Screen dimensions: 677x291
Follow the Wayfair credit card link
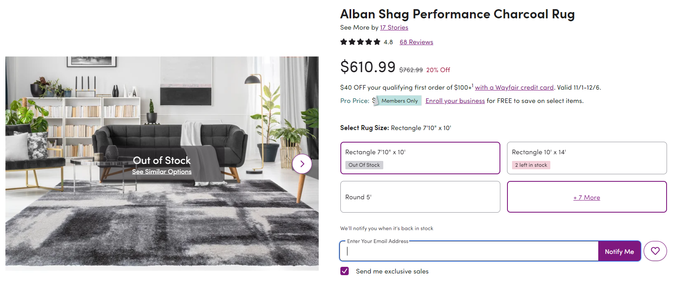click(x=514, y=88)
